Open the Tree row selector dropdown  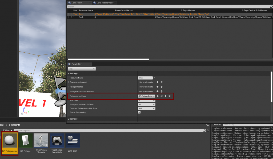coord(82,69)
